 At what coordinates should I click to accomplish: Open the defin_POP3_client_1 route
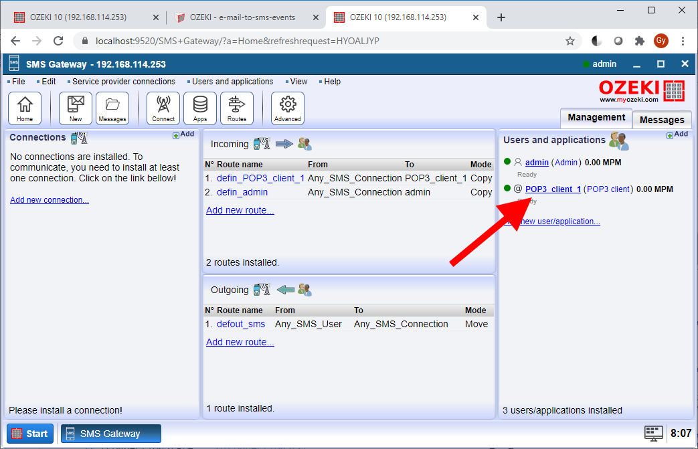point(260,178)
